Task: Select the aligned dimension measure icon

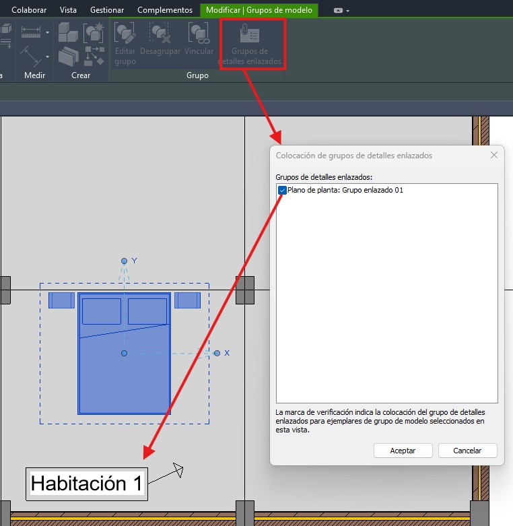Action: click(x=30, y=31)
